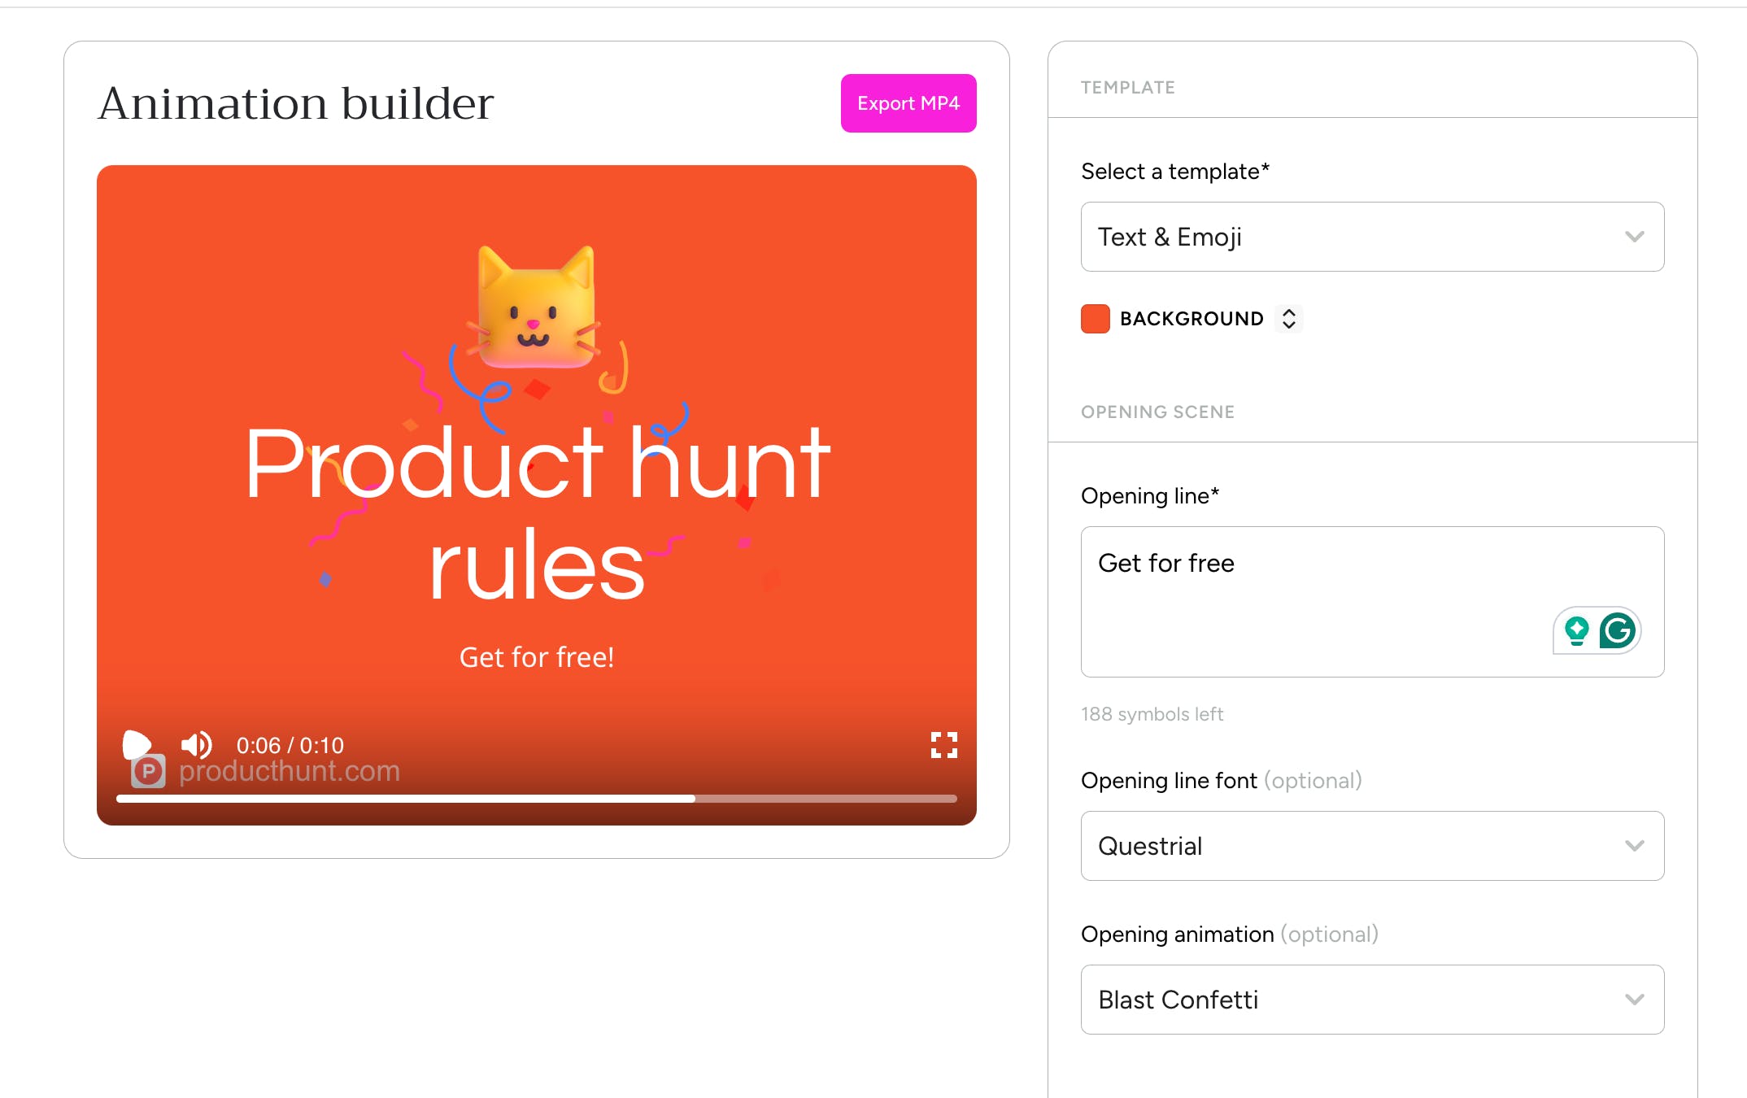The image size is (1747, 1098).
Task: Click the BACKGROUND label
Action: coord(1192,319)
